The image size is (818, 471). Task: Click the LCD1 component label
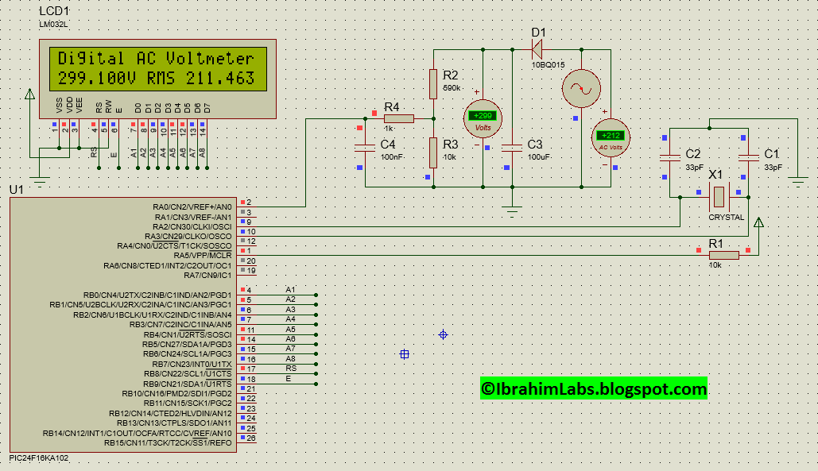(54, 11)
